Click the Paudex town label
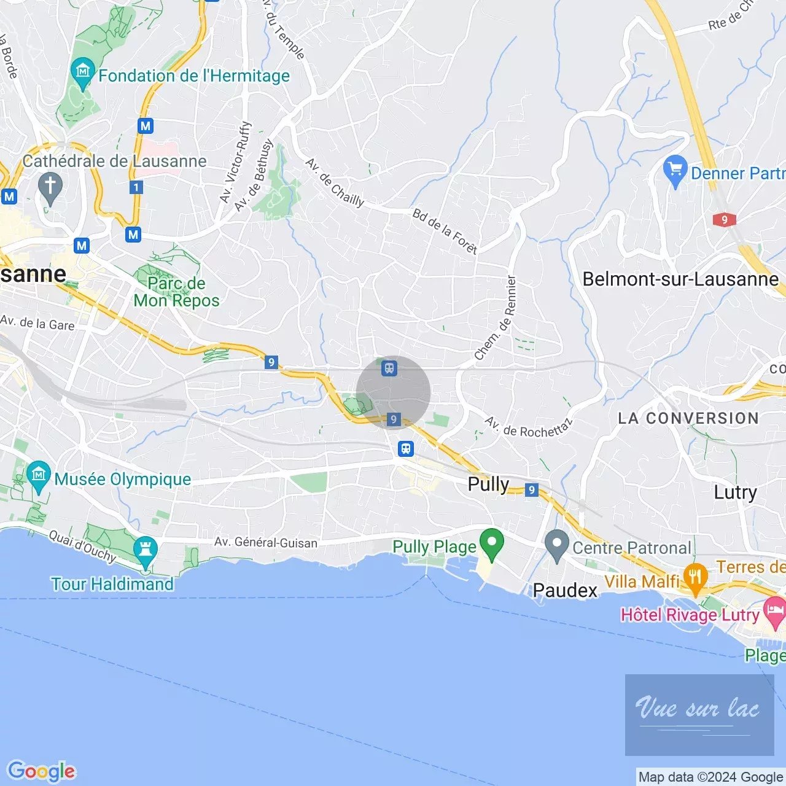 [x=565, y=590]
